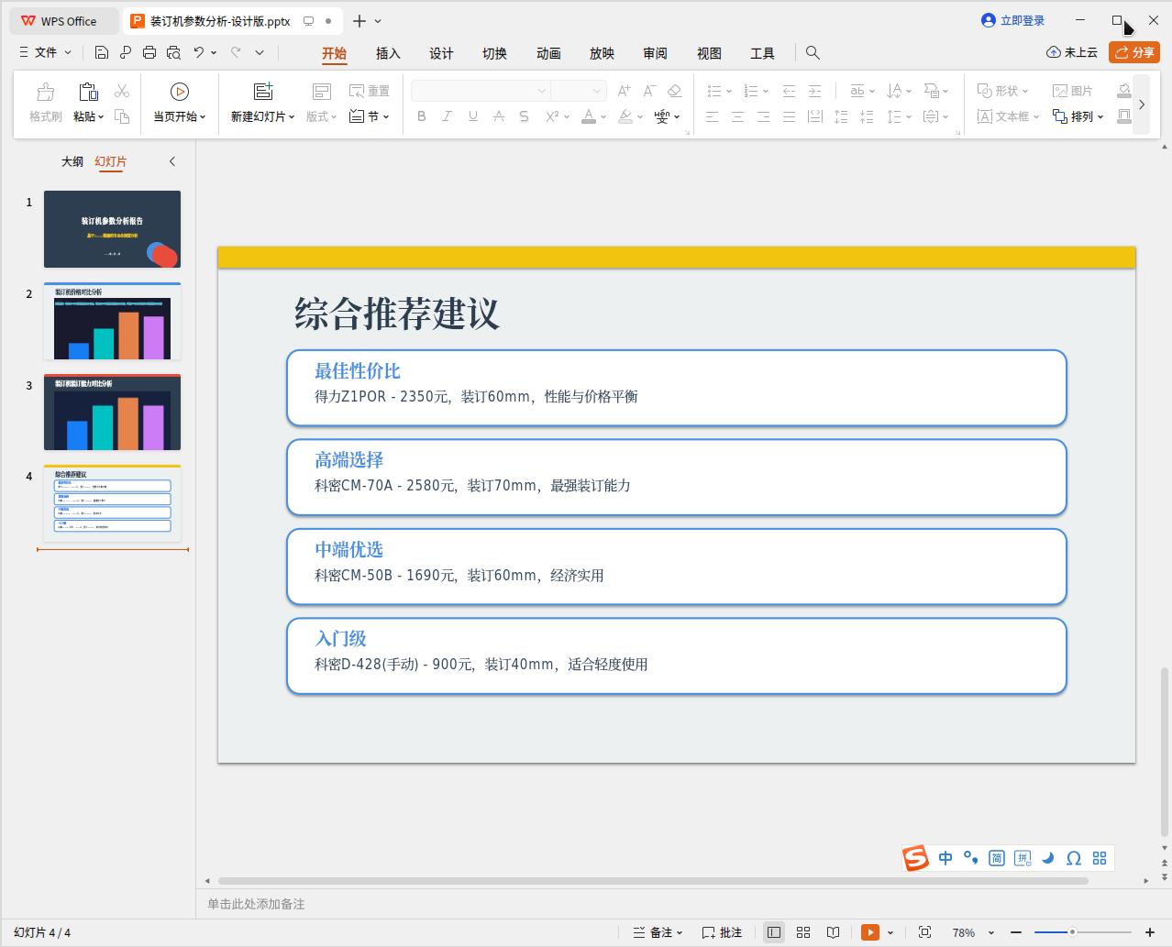Switch to slide sorter grid view icon
The image size is (1172, 947).
click(x=803, y=932)
